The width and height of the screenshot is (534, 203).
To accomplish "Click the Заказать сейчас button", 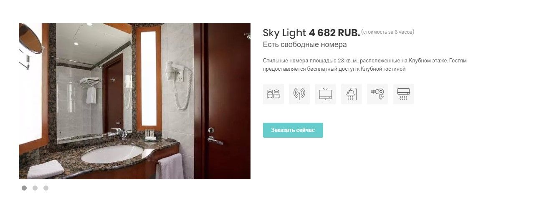I will tap(293, 130).
